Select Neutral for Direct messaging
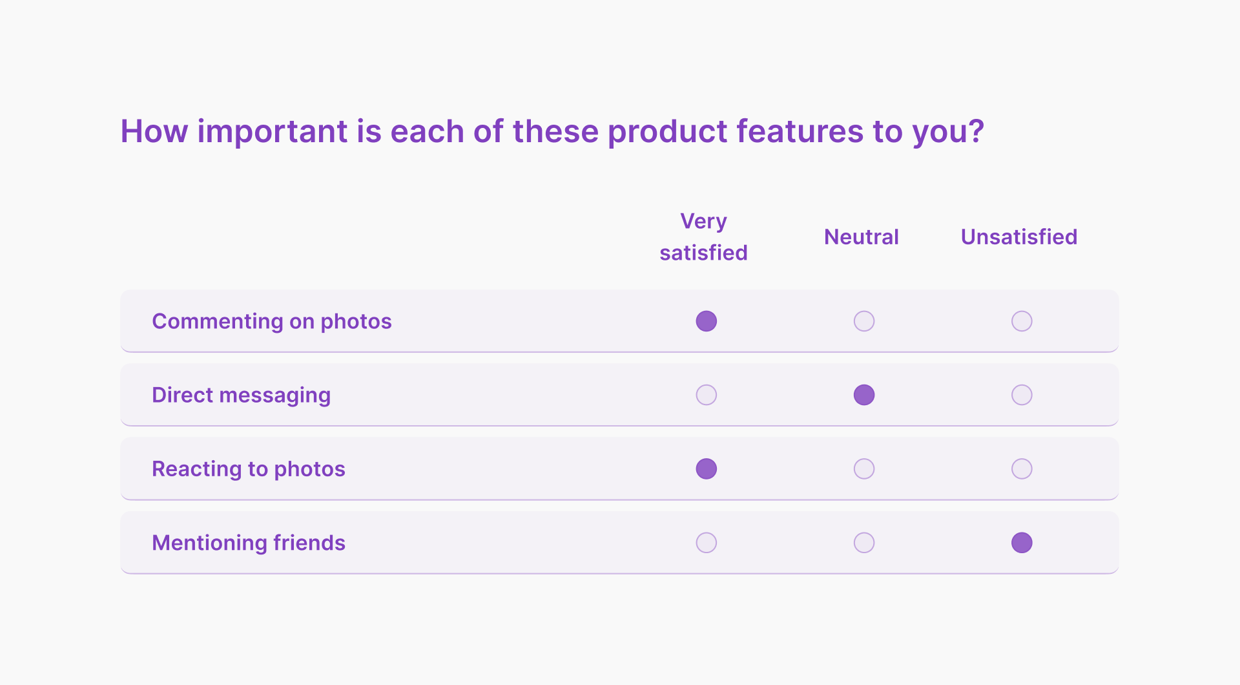The height and width of the screenshot is (685, 1240). (x=864, y=395)
